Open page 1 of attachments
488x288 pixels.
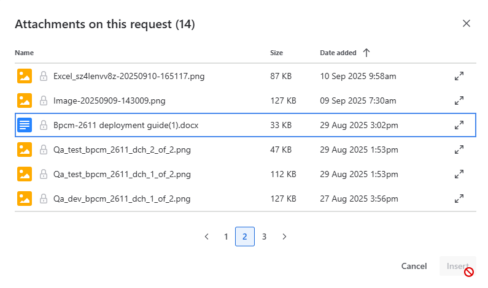[226, 237]
